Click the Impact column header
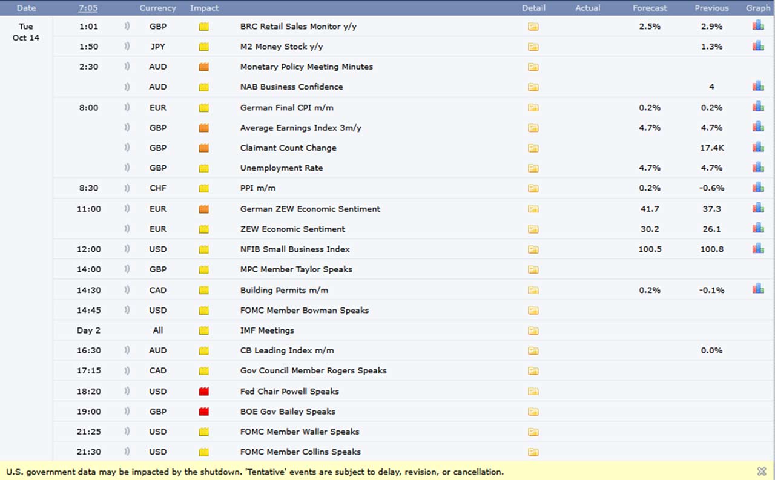 pos(204,8)
